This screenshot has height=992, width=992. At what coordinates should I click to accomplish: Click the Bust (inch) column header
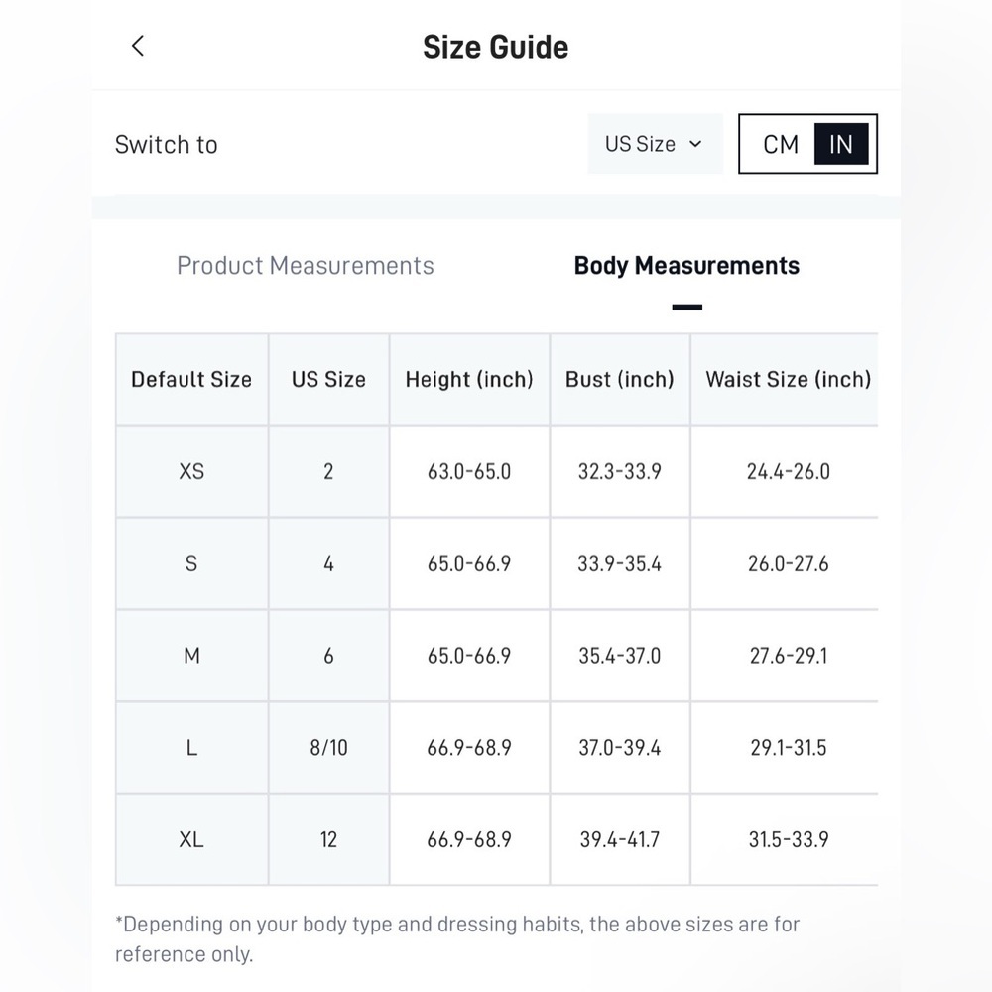tap(619, 380)
